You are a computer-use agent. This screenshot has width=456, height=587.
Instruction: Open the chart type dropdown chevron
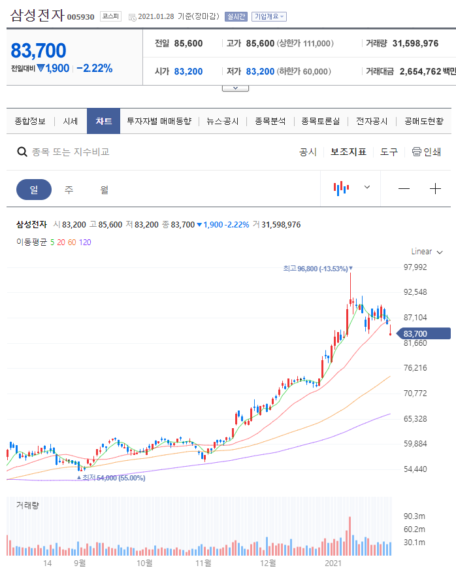[367, 187]
